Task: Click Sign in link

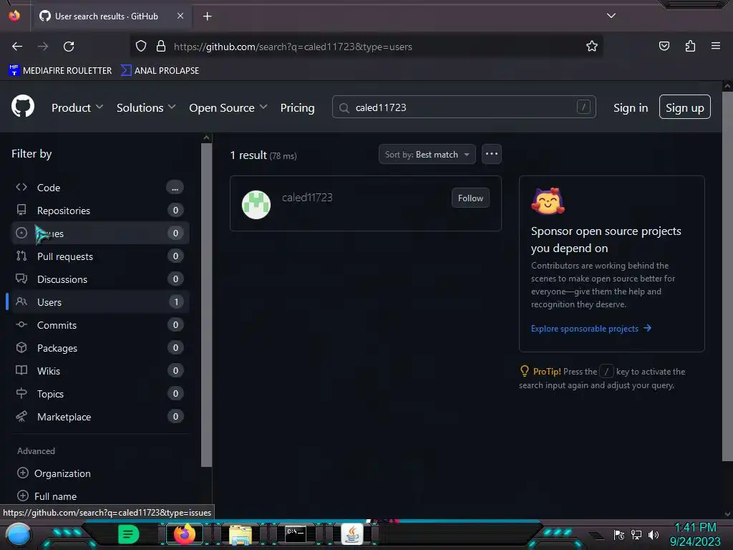Action: click(630, 107)
